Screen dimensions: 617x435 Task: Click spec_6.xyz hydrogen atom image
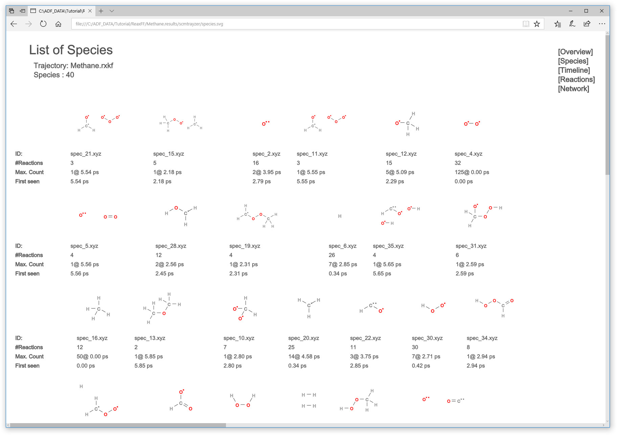tap(340, 216)
